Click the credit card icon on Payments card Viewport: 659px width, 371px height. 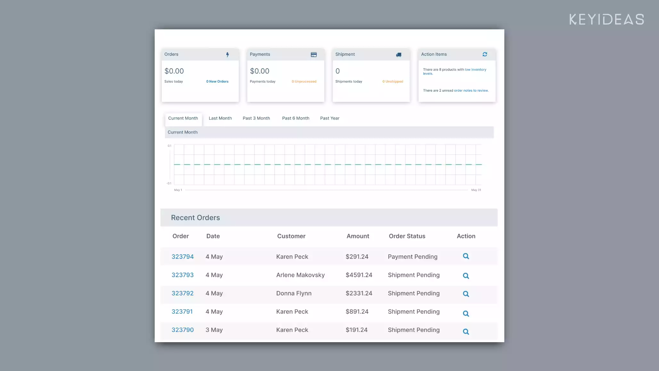click(x=314, y=55)
